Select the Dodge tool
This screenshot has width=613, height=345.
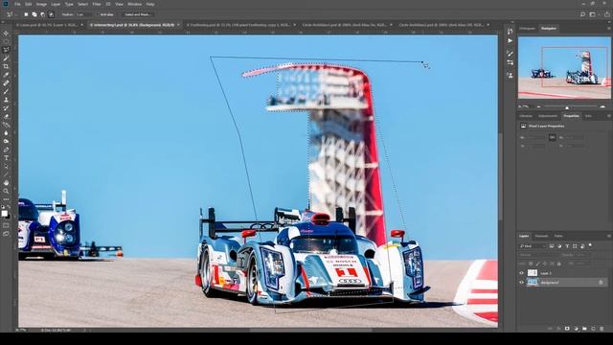click(x=6, y=142)
